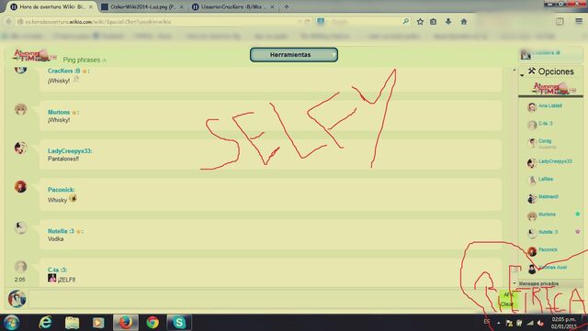Click Murtons avatar in chat messages
Viewport: 588px width, 331px height.
pos(20,109)
